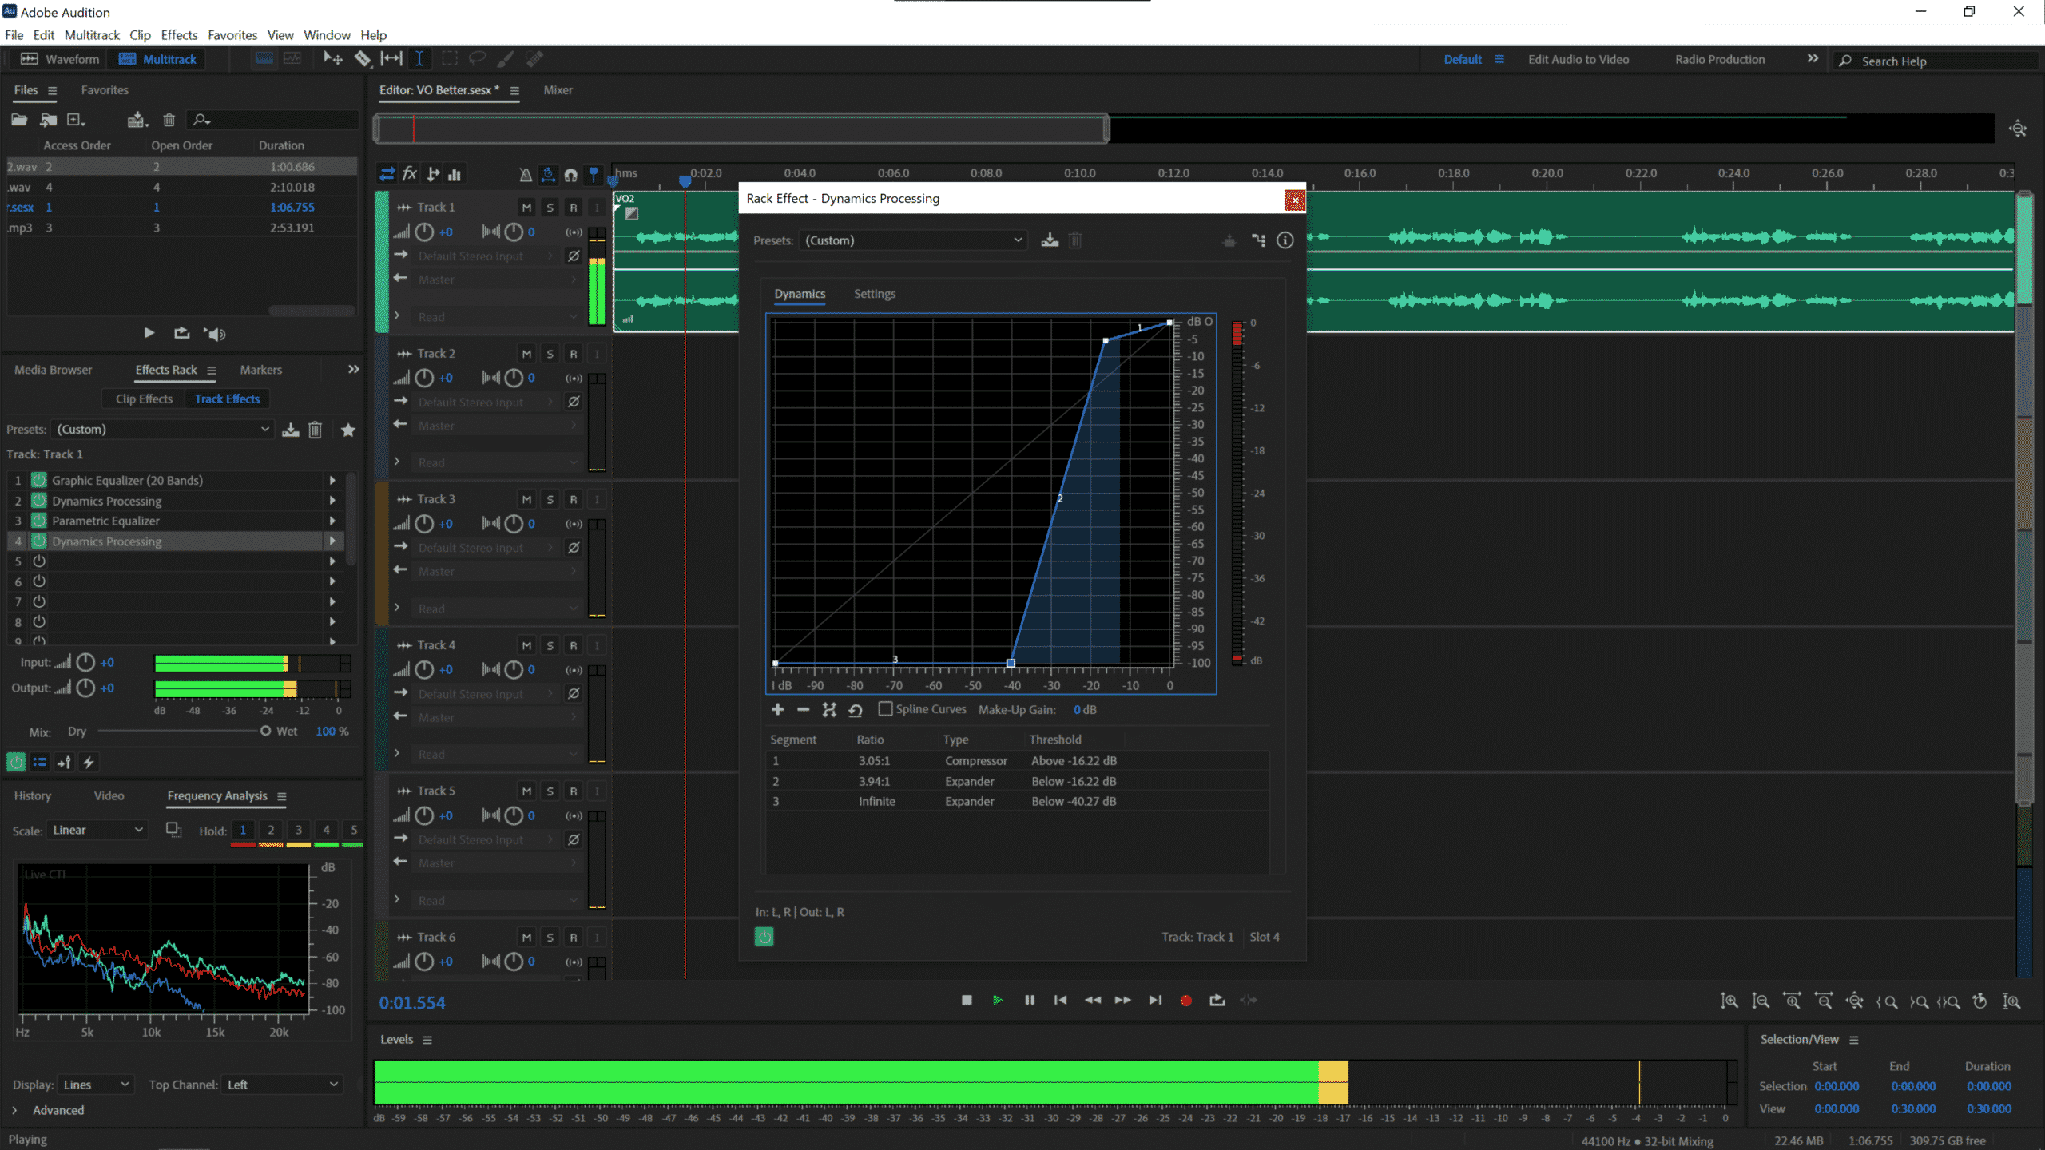Screen dimensions: 2045x1150
Task: Select the Razor tool
Action: 363,58
